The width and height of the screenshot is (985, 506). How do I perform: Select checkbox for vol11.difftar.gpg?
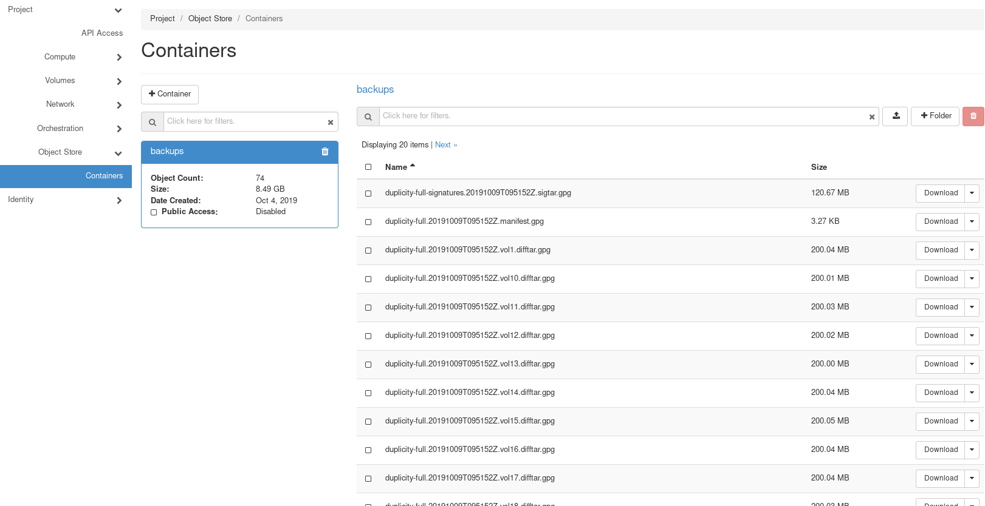pos(368,308)
